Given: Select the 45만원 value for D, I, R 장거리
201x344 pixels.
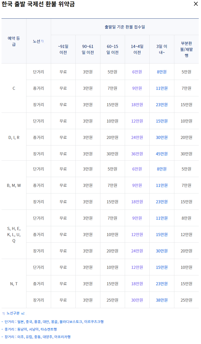Looking at the screenshot, I should pos(162,153).
